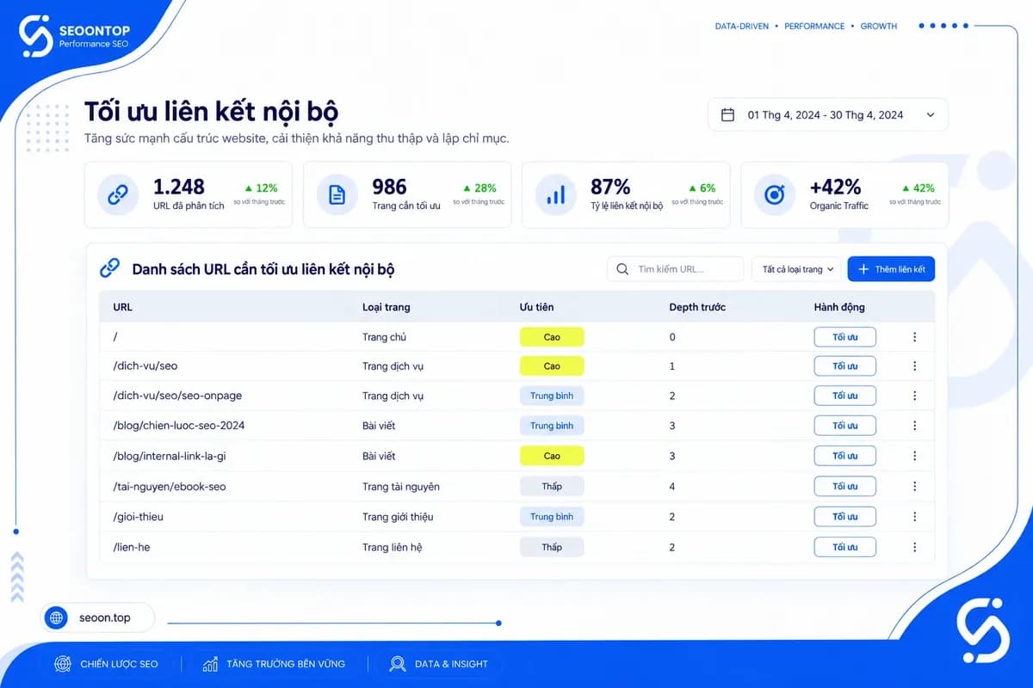Click Tối ưu for /blog/internal-link-la-gi row
The image size is (1033, 688).
pyautogui.click(x=845, y=456)
